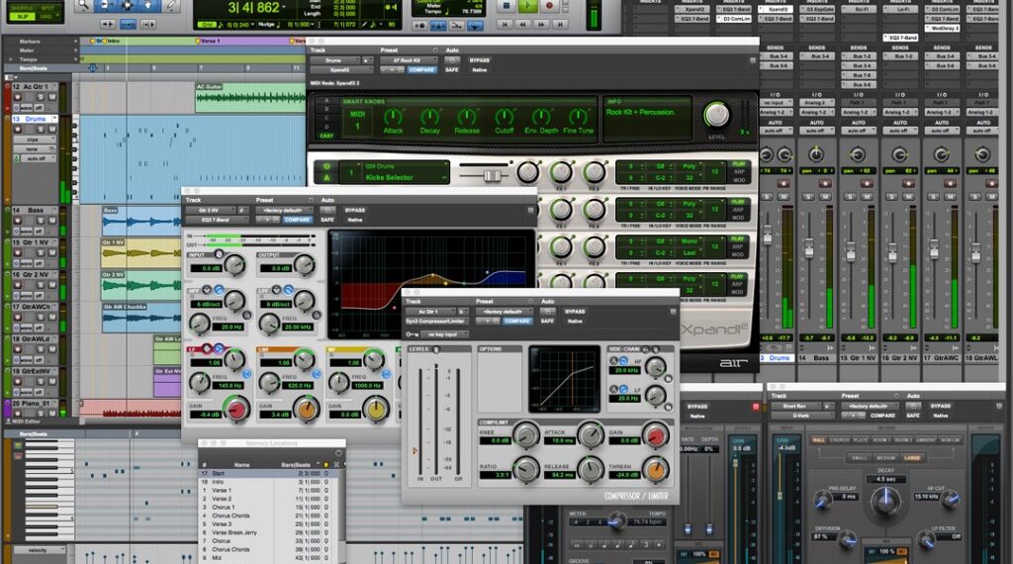Select Verse 1 in Memory Locations list

[x=222, y=491]
